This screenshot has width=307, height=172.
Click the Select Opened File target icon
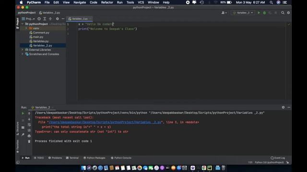coord(39,19)
